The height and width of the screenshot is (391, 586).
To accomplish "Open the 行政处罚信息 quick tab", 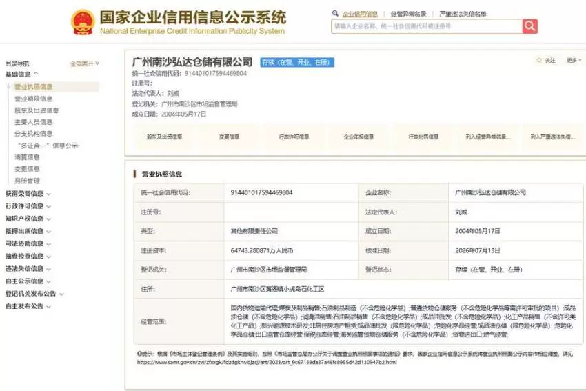I will (423, 137).
